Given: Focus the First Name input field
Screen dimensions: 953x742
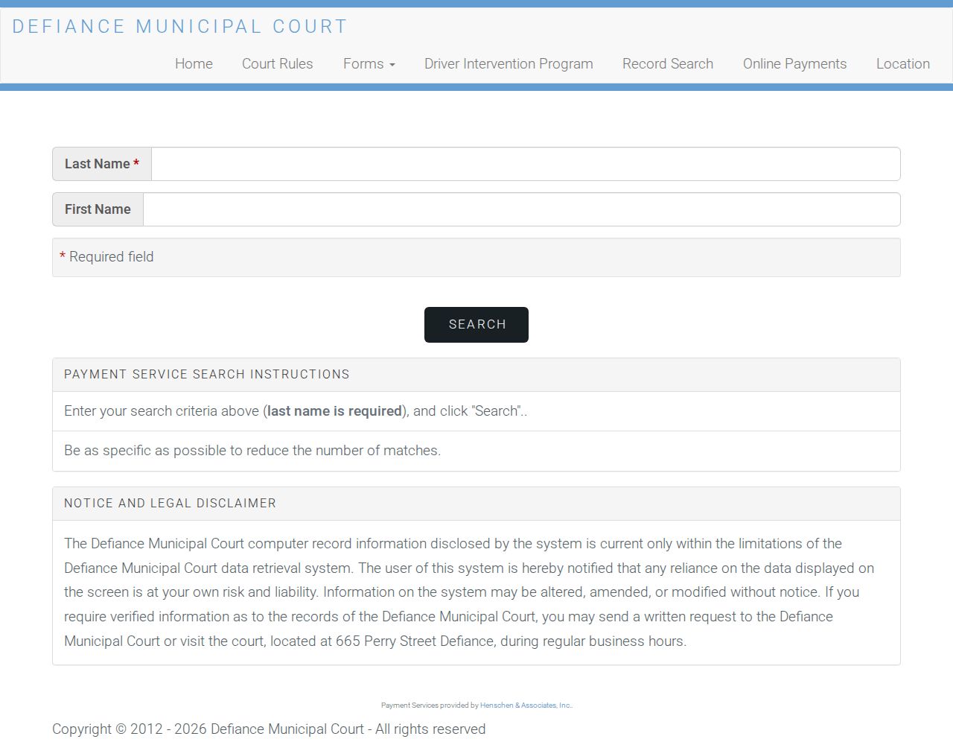Looking at the screenshot, I should click(x=521, y=209).
